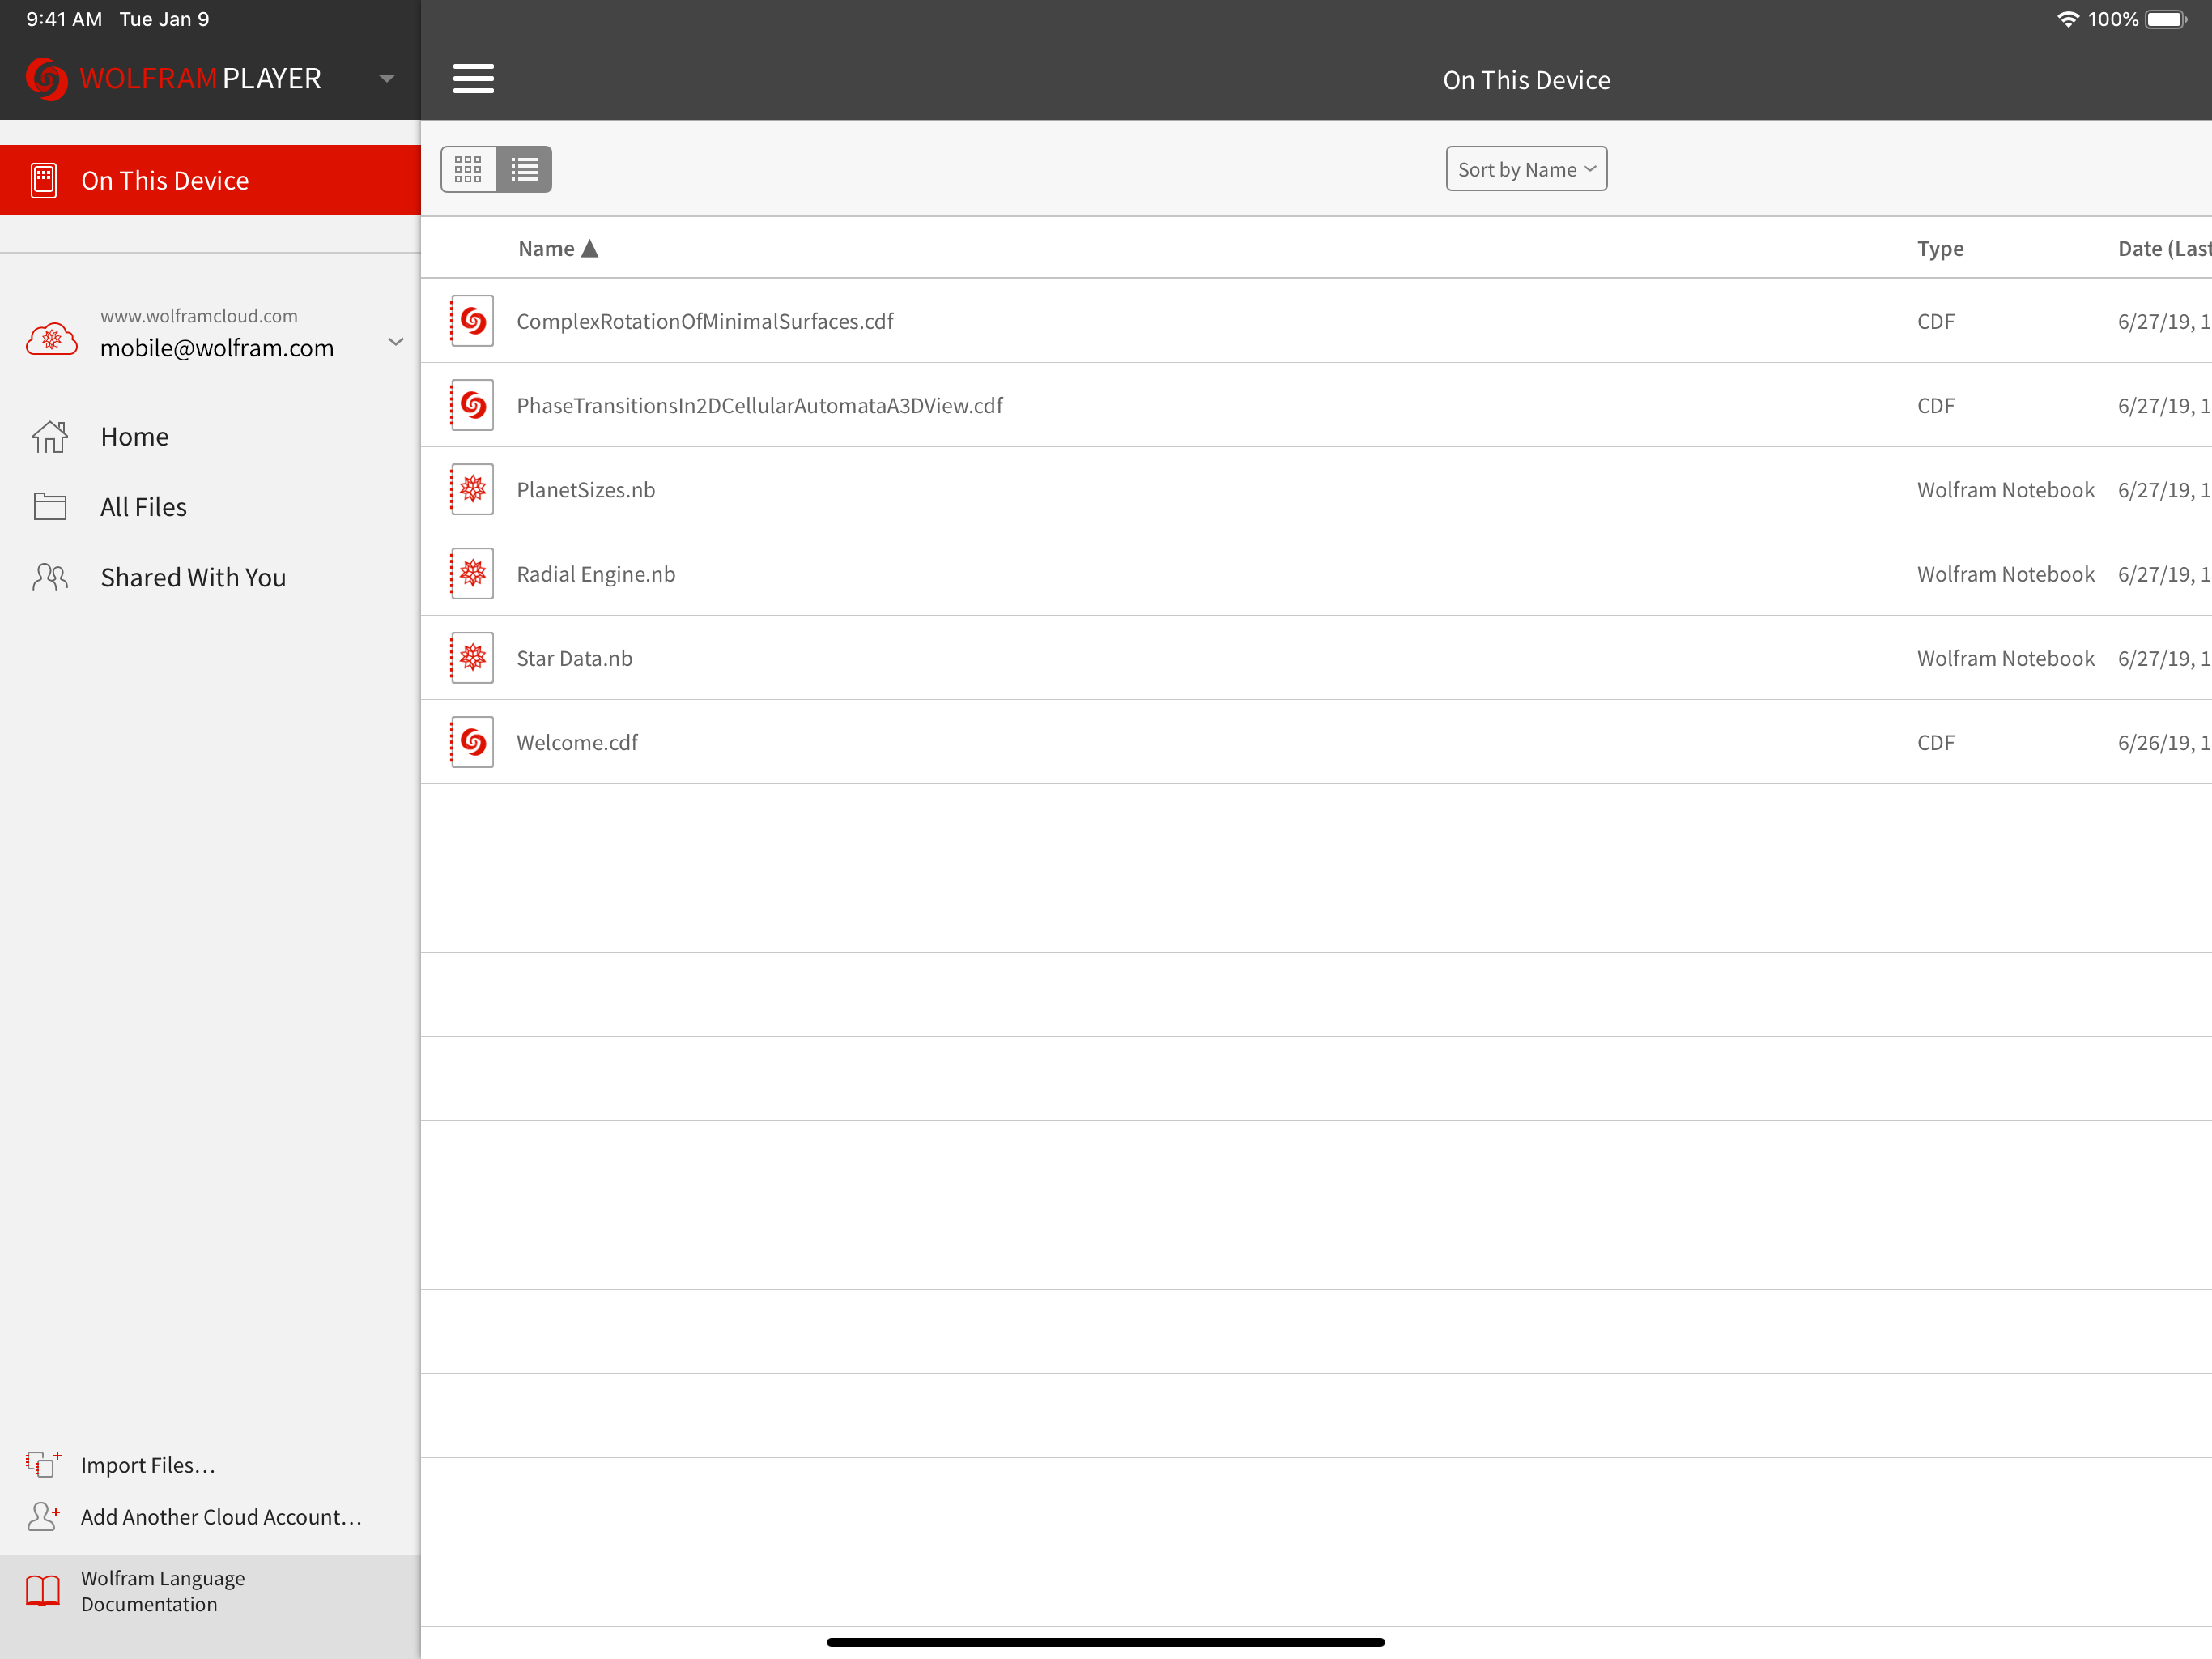The height and width of the screenshot is (1659, 2212).
Task: Go to Home in sidebar
Action: [210, 437]
